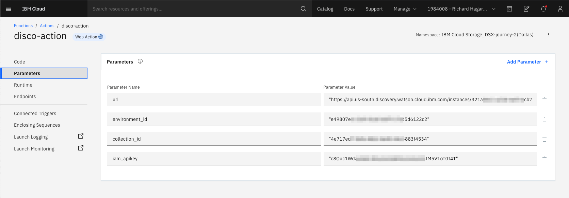Click the IBM Cloud logo link
Viewport: 569px width, 198px height.
point(33,9)
